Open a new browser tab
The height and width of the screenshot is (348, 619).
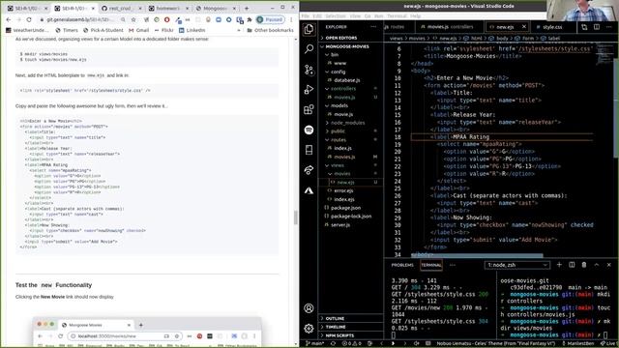click(247, 8)
